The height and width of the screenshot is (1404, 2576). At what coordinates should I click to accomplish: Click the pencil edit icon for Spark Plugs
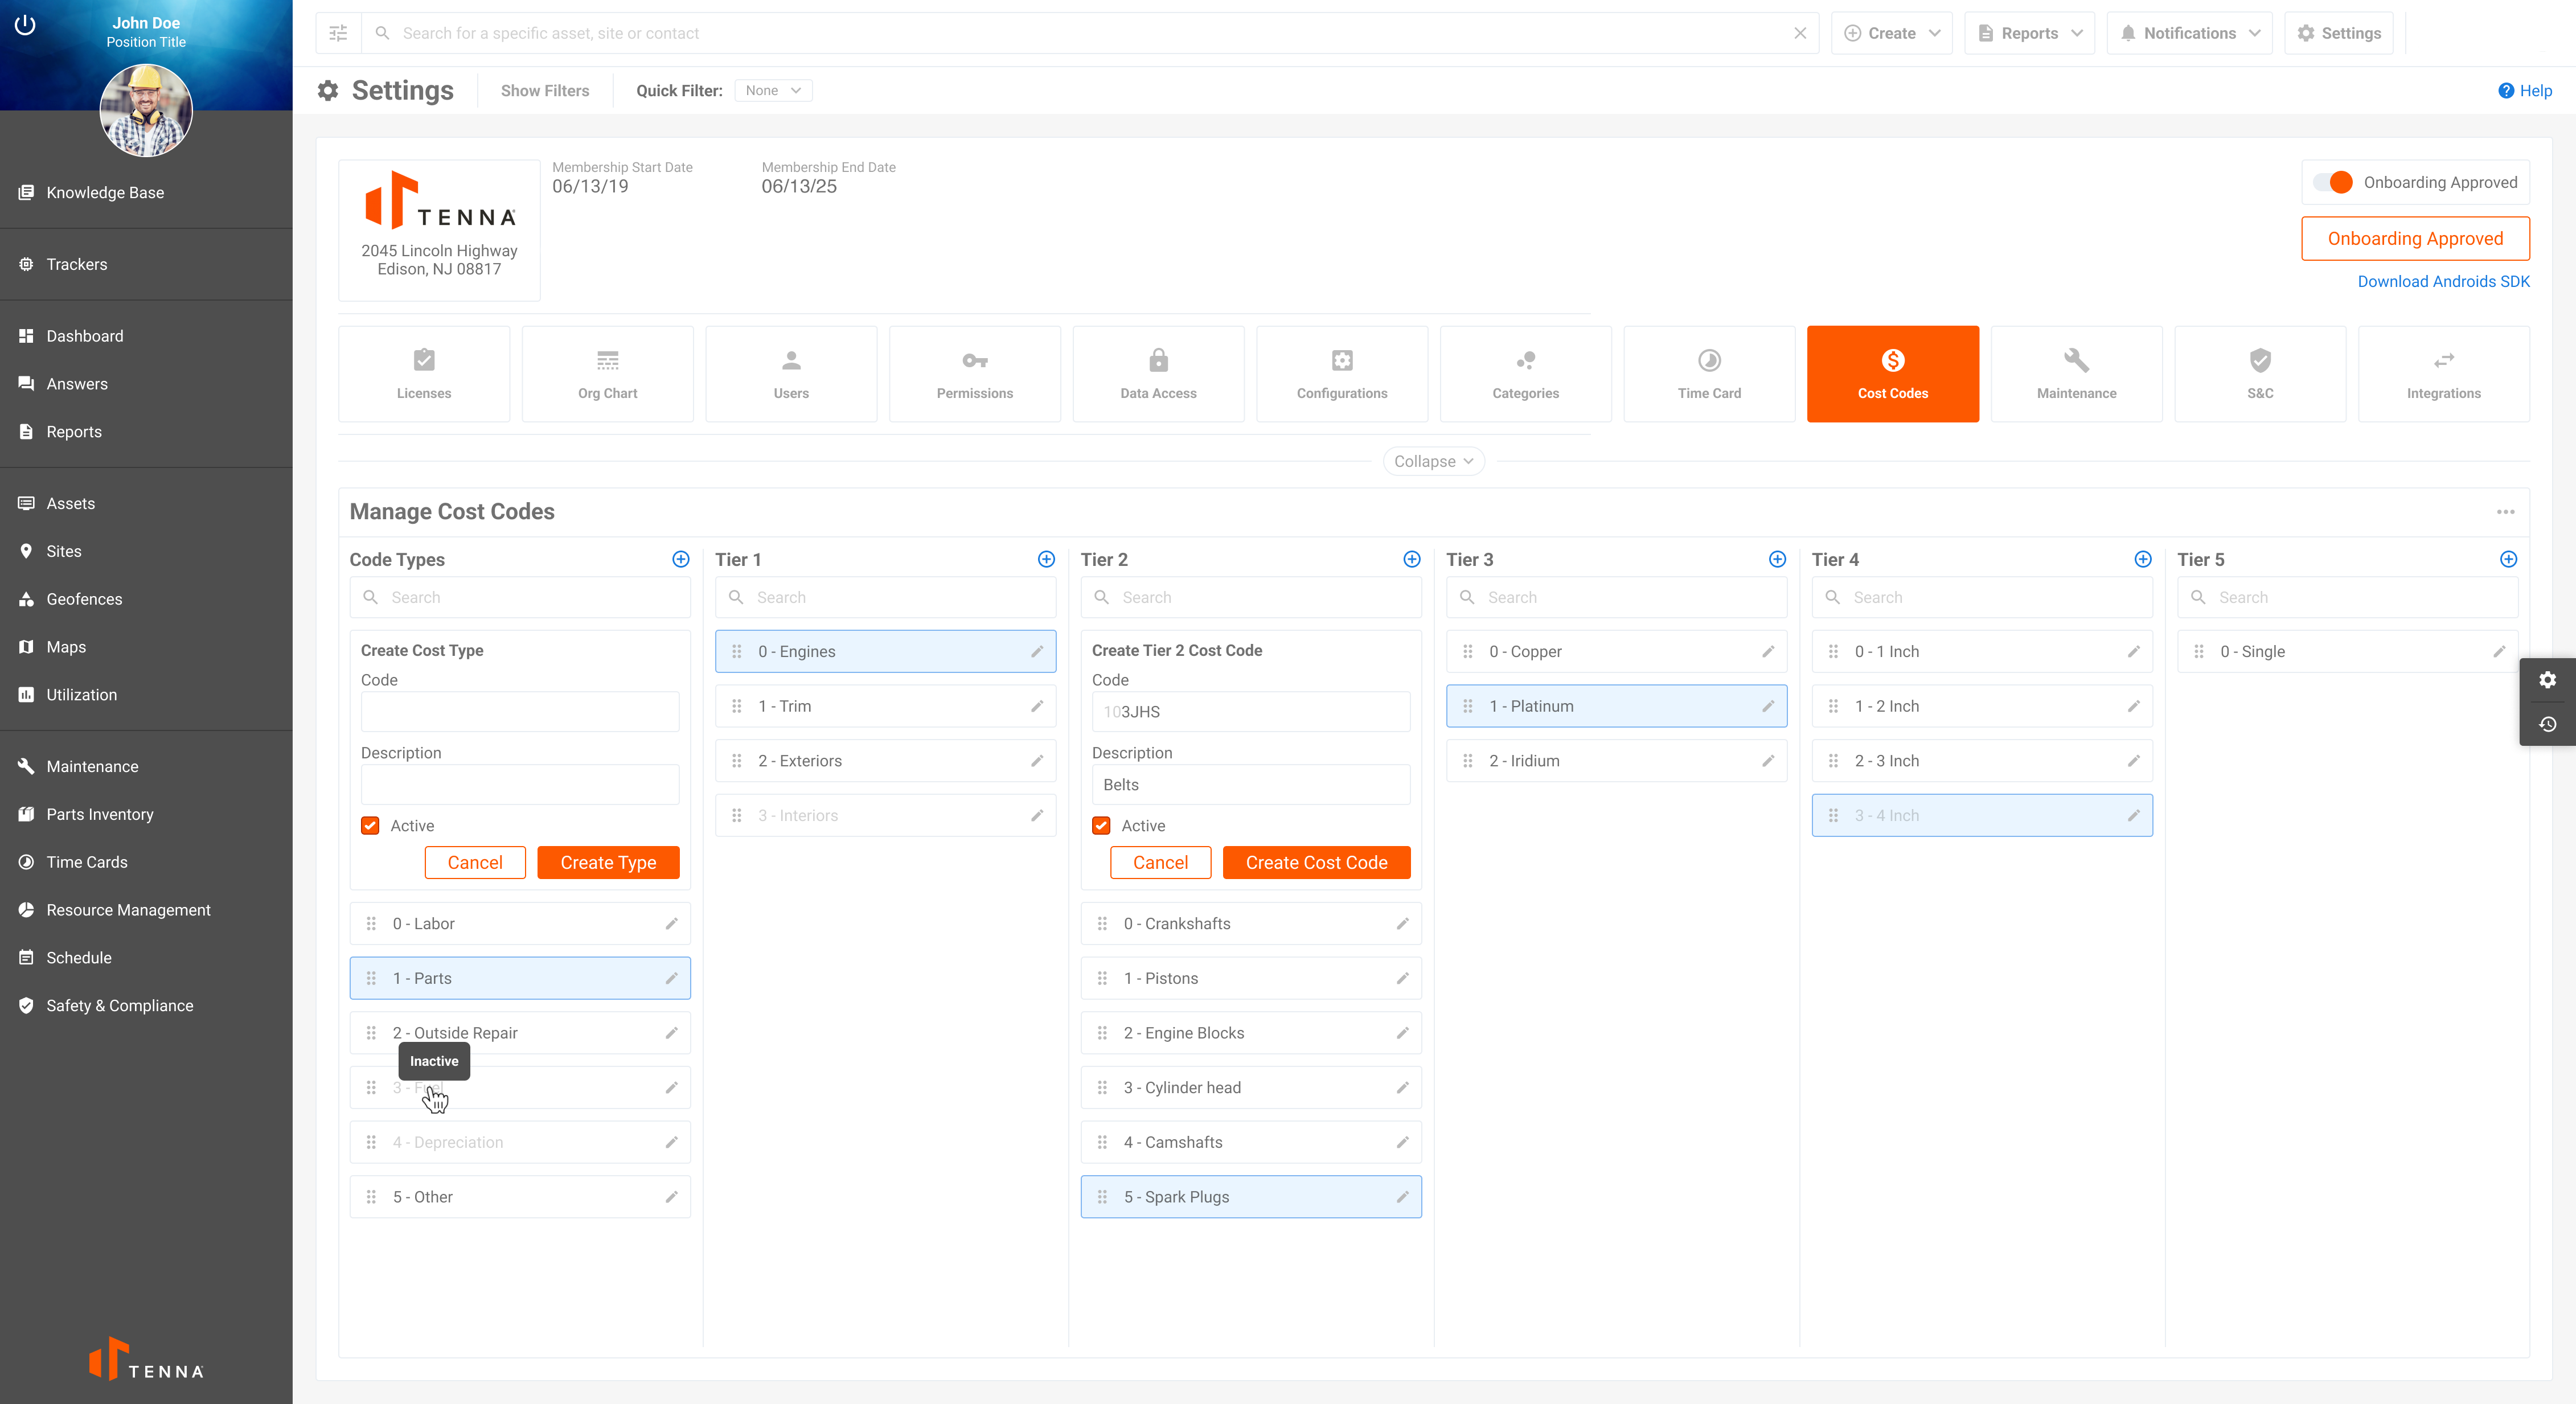click(1402, 1197)
